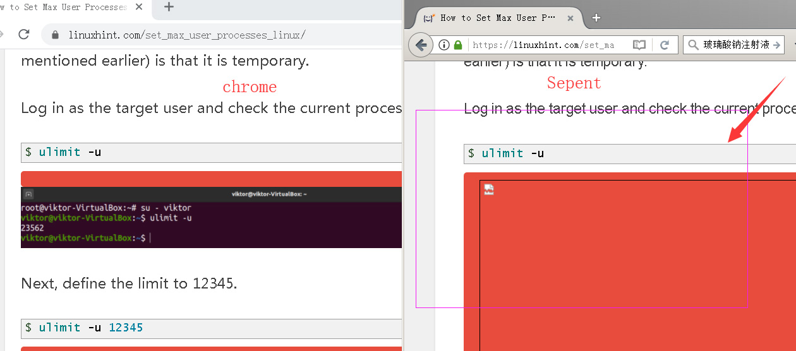Viewport: 796px width, 351px height.
Task: Focus the Firefox URL bar showing linuxhint.com
Action: pos(543,45)
